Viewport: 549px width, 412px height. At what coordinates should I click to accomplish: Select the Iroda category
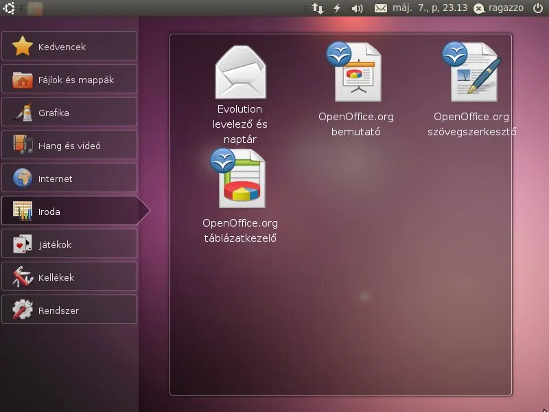tap(75, 211)
